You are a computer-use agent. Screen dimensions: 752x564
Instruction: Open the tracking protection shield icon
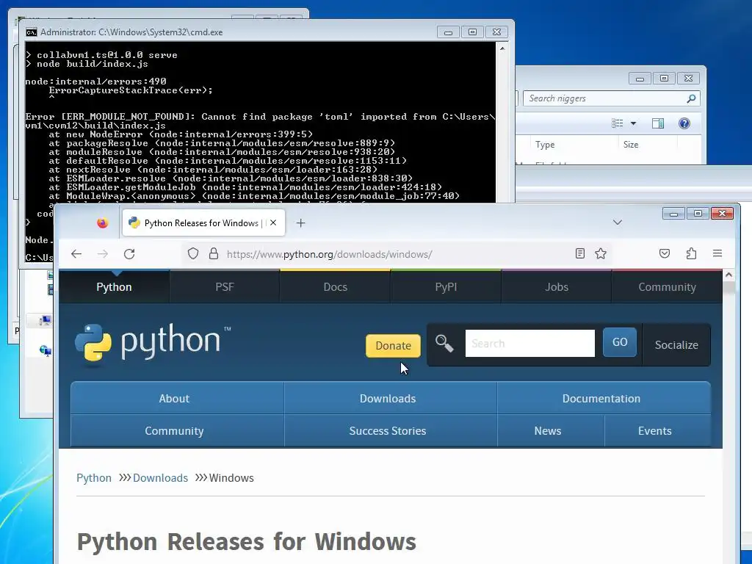coord(193,253)
